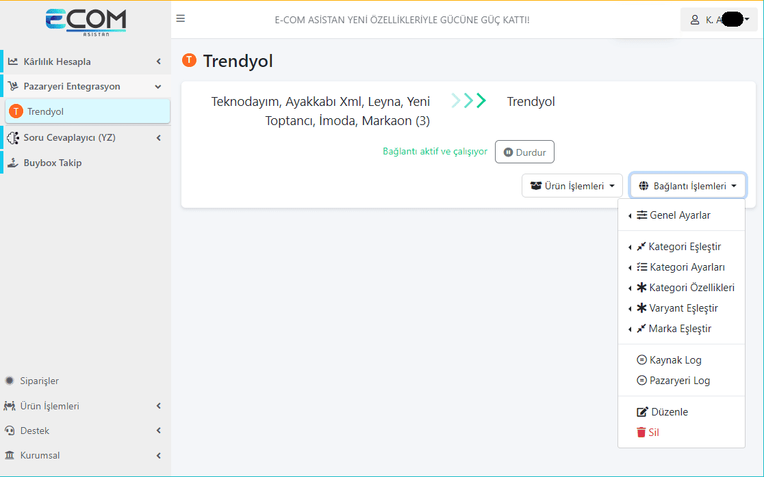Click the header announcement banner text
Screen dimensions: 764x477
pos(402,20)
